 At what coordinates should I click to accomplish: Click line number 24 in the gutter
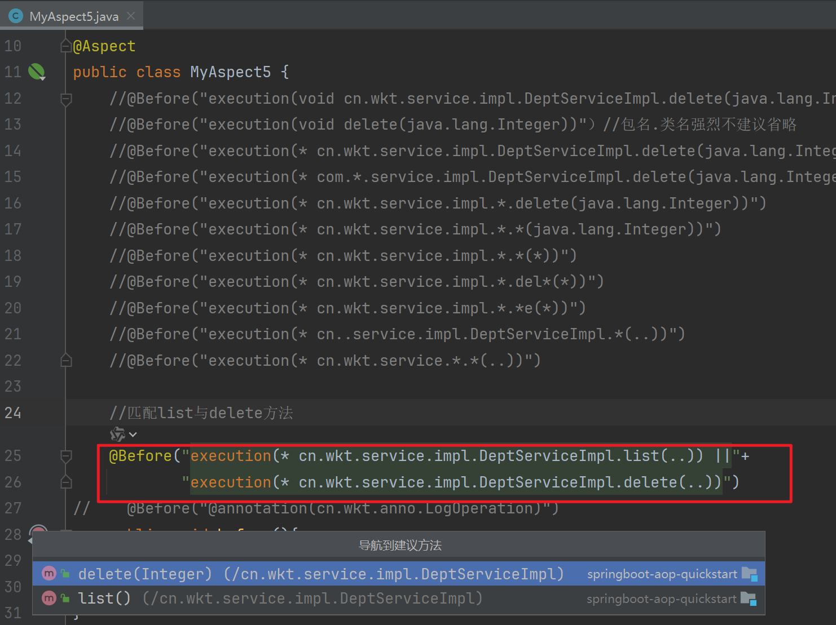click(x=13, y=413)
